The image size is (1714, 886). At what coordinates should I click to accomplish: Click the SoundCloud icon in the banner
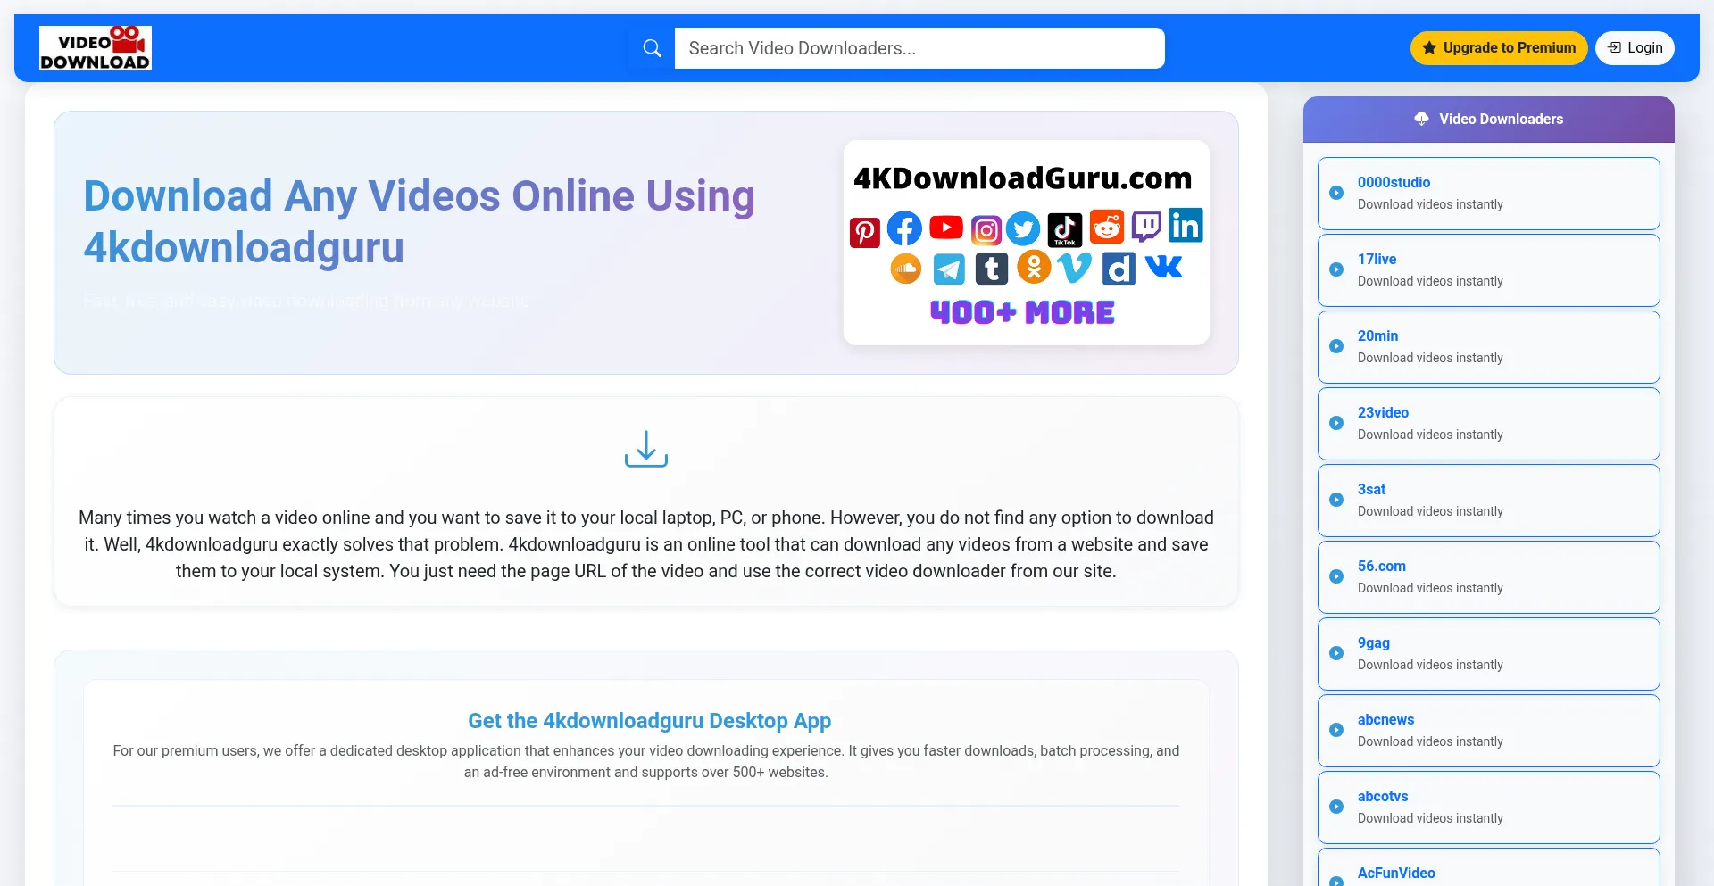906,269
